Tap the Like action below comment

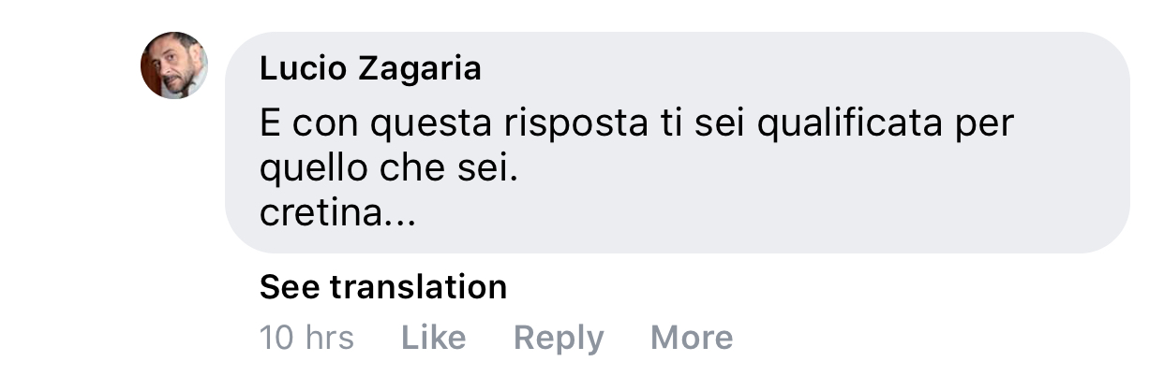point(433,338)
